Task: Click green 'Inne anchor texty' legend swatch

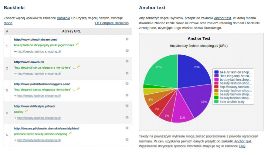Action: pyautogui.click(x=216, y=102)
